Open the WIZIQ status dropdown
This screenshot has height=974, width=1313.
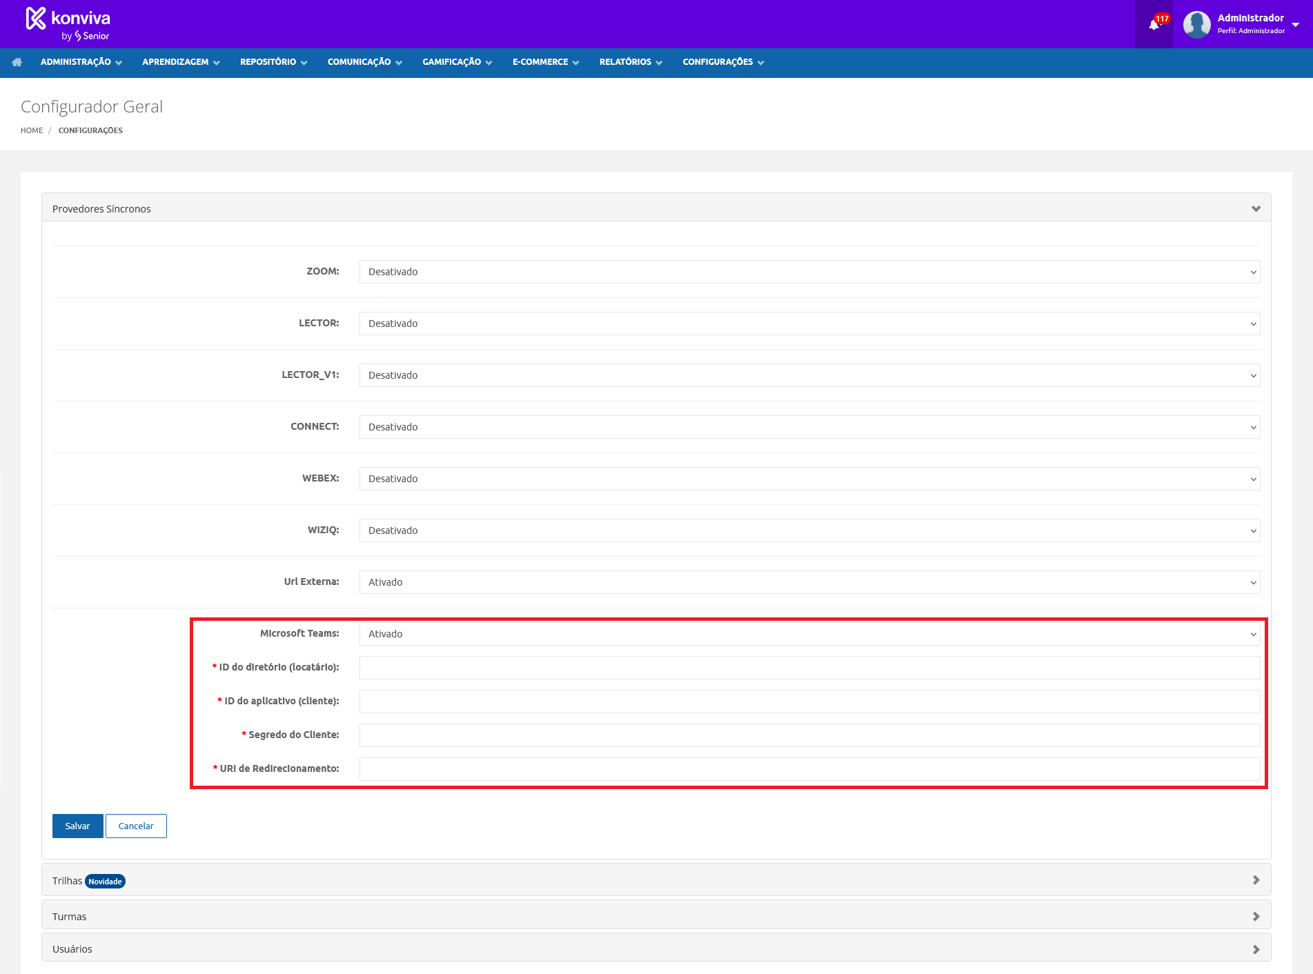809,530
